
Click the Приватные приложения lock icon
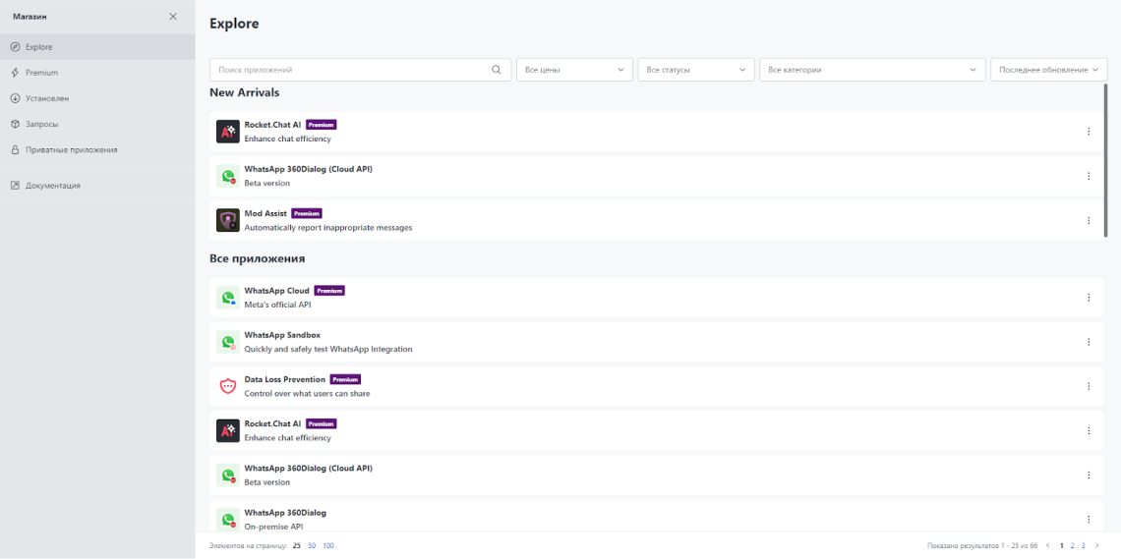(x=15, y=150)
